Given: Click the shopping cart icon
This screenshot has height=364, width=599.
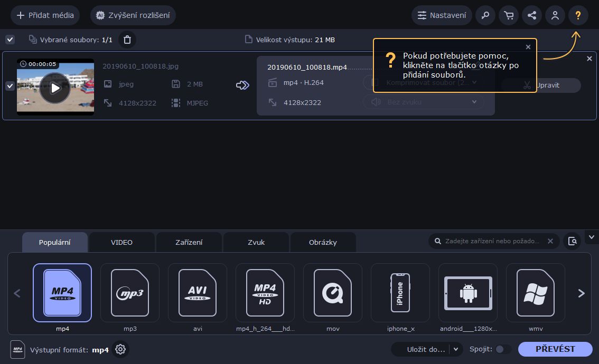Looking at the screenshot, I should [x=509, y=15].
